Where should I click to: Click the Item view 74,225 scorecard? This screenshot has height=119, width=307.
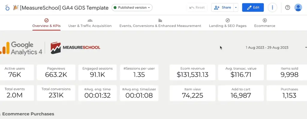click(x=192, y=93)
